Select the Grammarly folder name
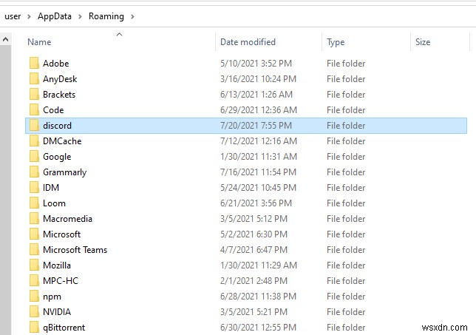 coord(64,172)
